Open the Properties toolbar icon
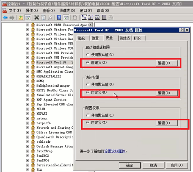Viewport: 193px width, 172px height. coord(44,18)
